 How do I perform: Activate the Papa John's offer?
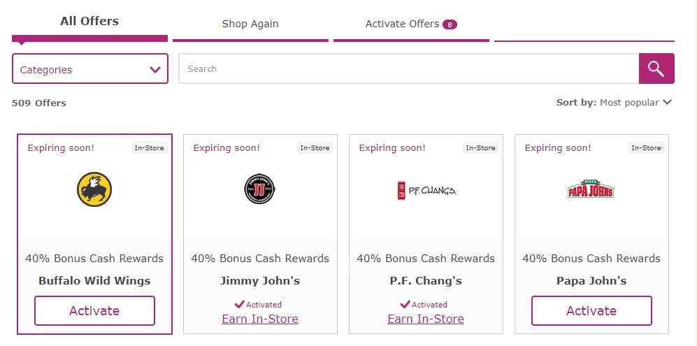tap(591, 310)
